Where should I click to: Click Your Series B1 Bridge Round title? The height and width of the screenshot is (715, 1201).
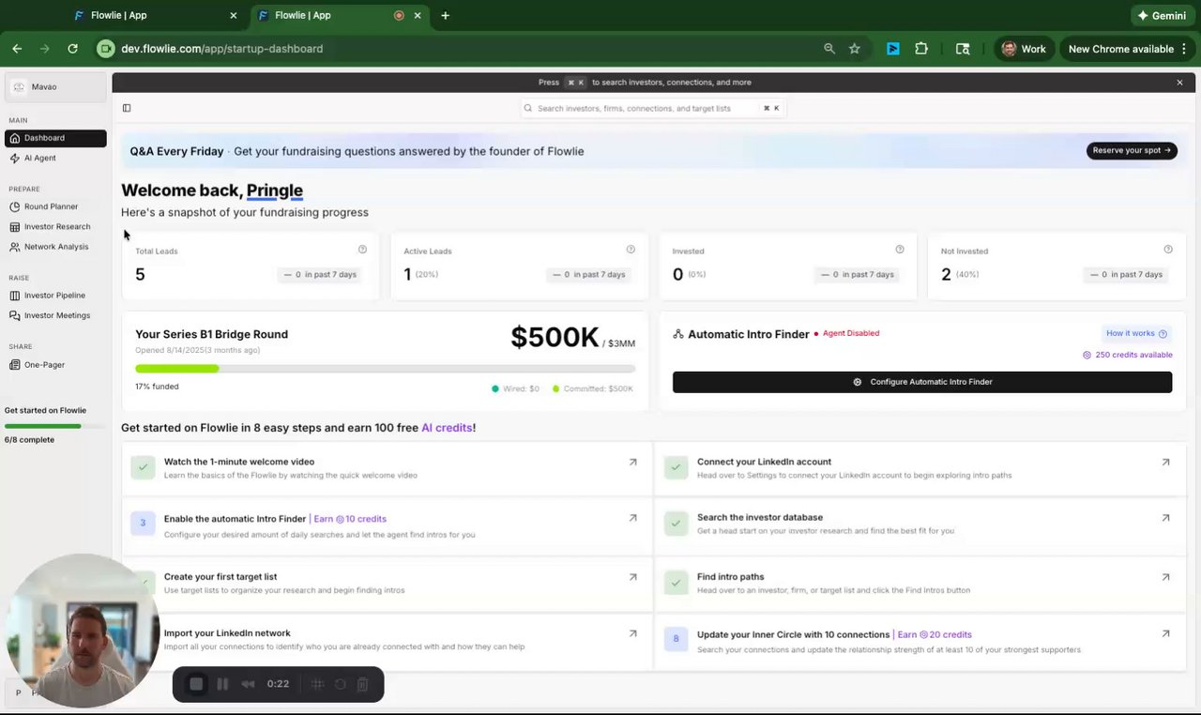click(x=211, y=334)
